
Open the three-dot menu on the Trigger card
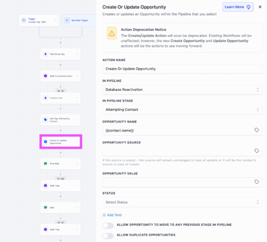[x=55, y=20]
